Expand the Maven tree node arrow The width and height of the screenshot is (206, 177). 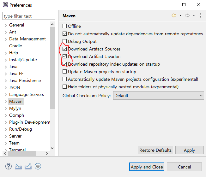pyautogui.click(x=6, y=102)
